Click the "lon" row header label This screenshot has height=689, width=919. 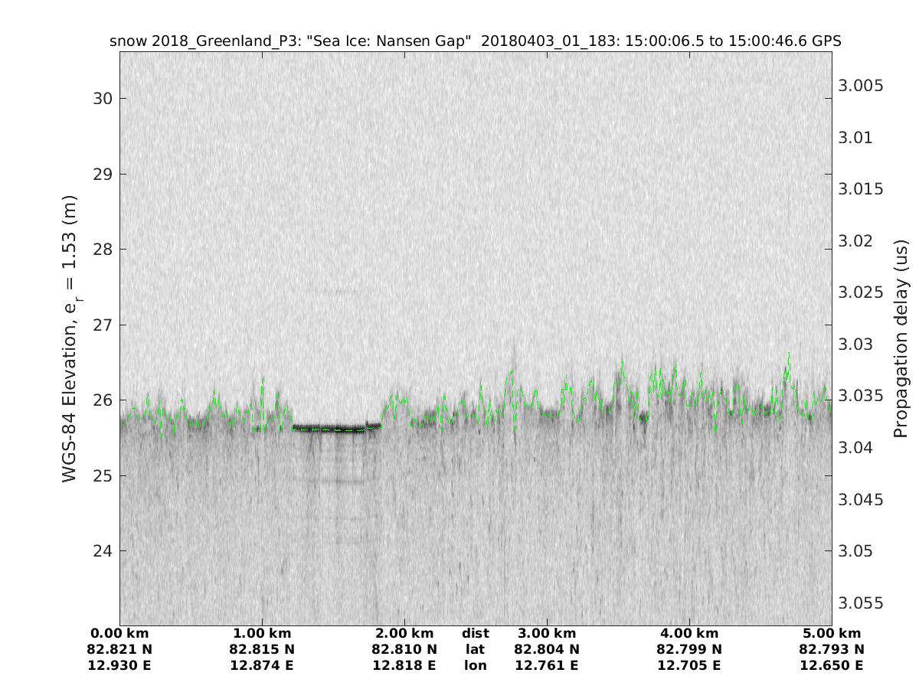pos(475,666)
